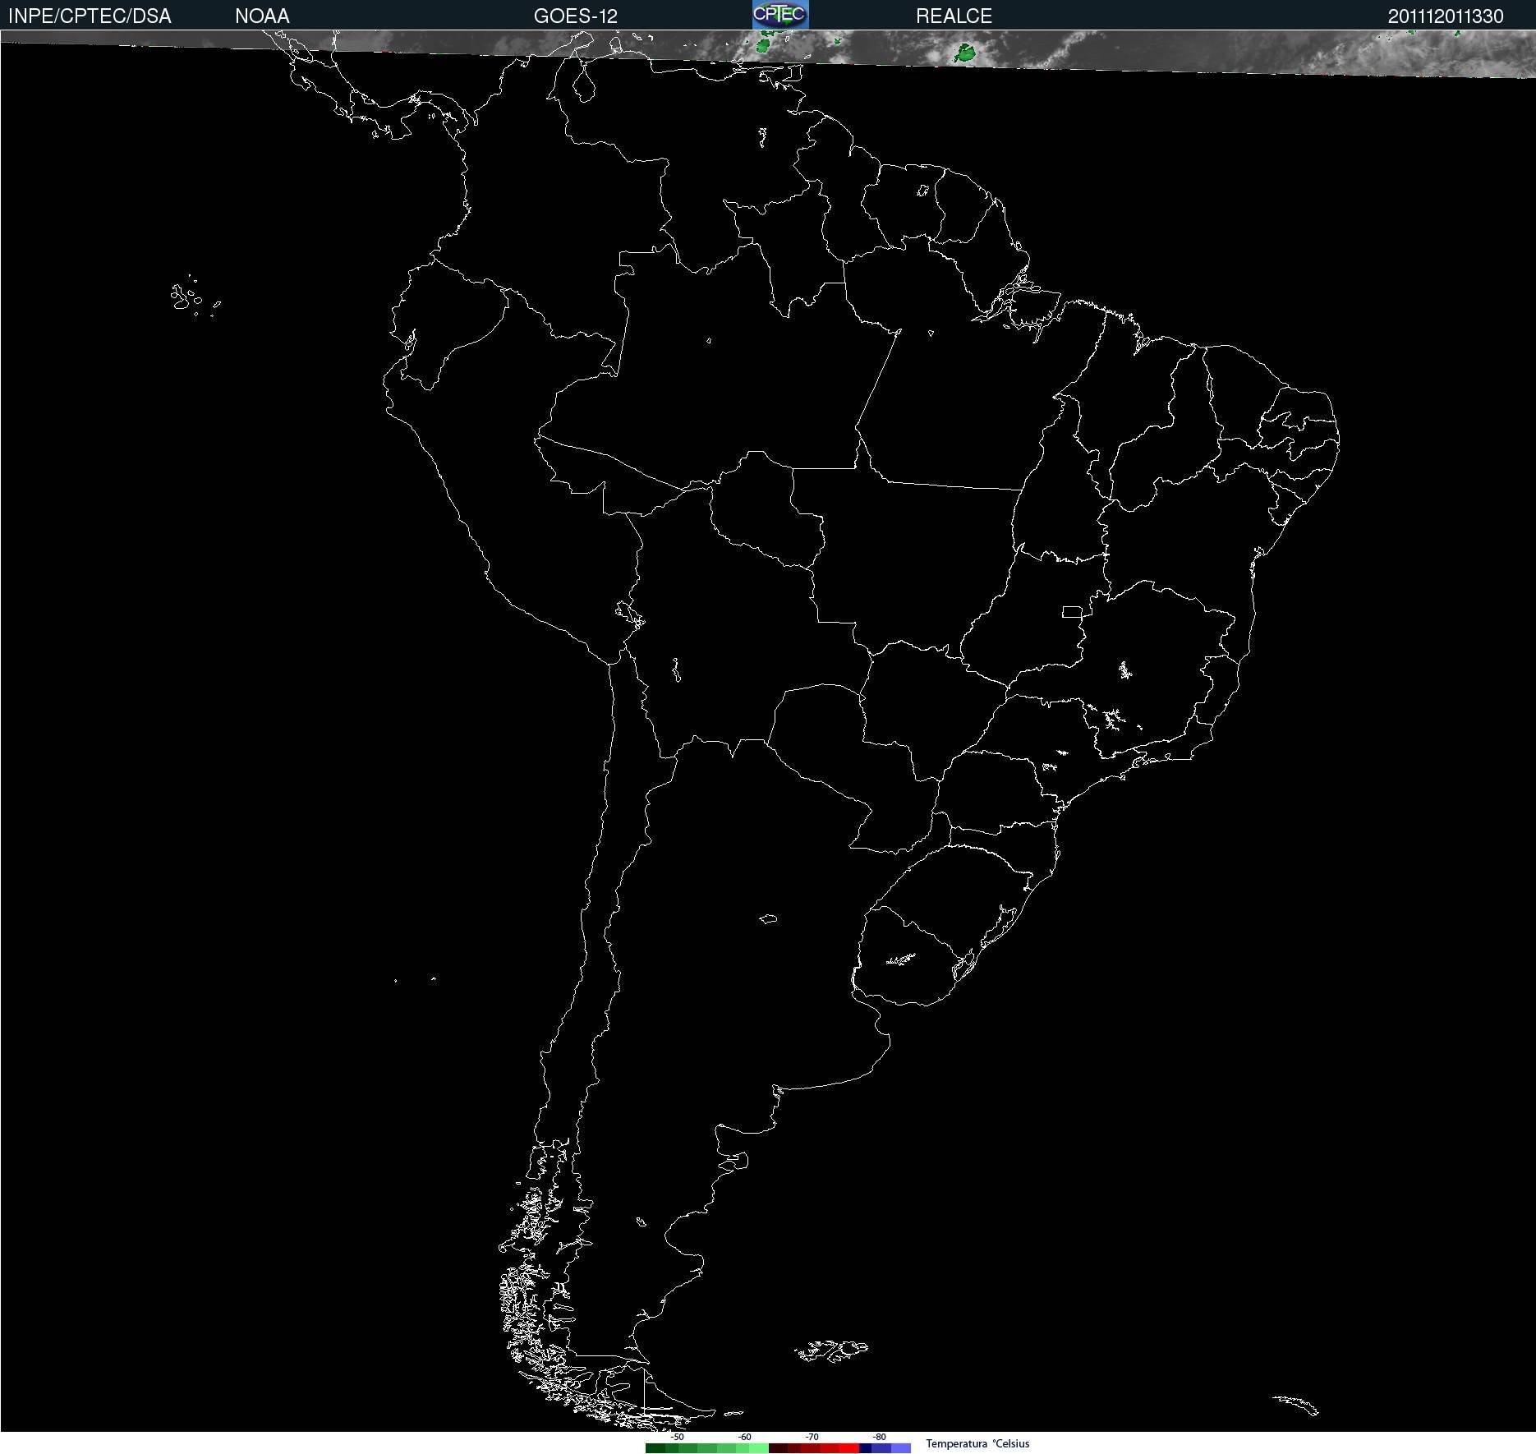Click the 201112011330 timestamp

1446,16
